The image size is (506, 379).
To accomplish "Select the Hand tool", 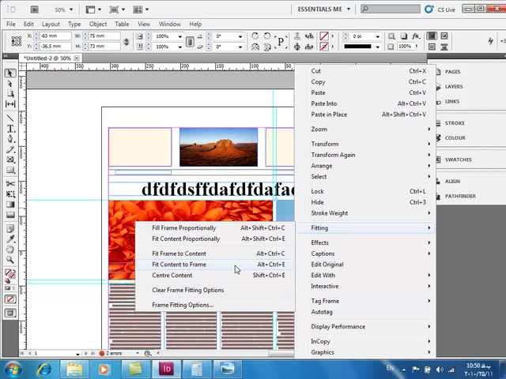I will pos(10,250).
